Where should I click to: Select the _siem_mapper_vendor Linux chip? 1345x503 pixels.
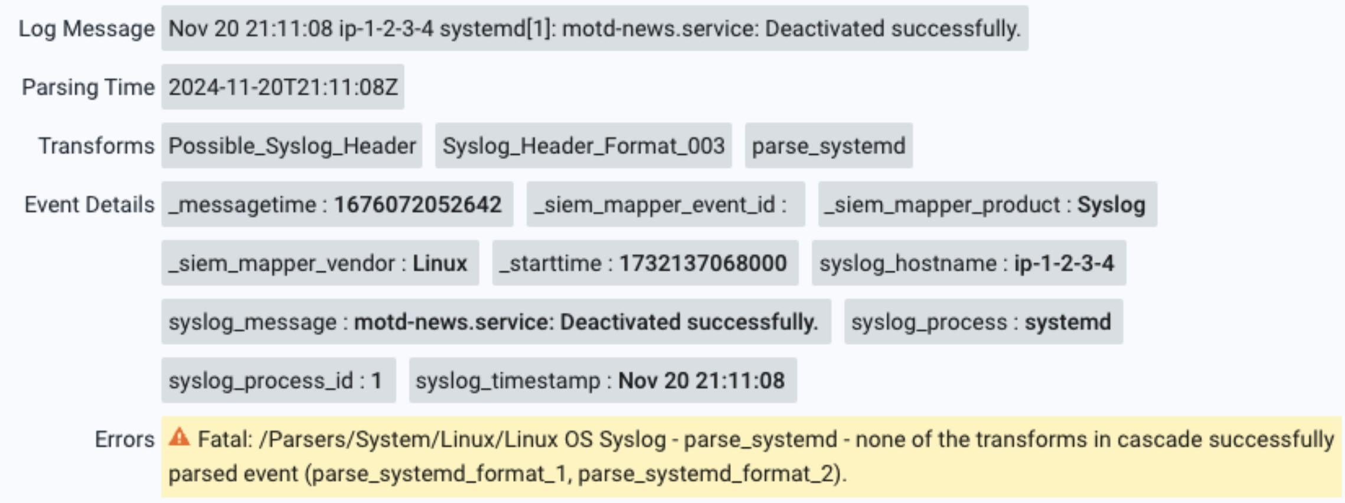coord(319,263)
